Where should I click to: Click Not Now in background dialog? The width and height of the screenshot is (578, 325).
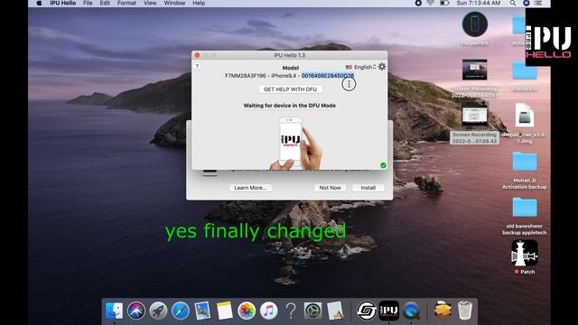(330, 188)
